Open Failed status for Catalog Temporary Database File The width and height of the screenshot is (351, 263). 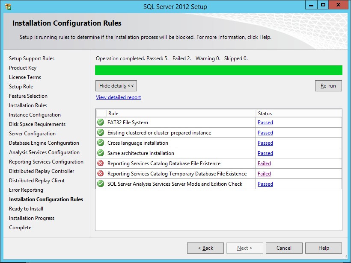click(x=264, y=173)
